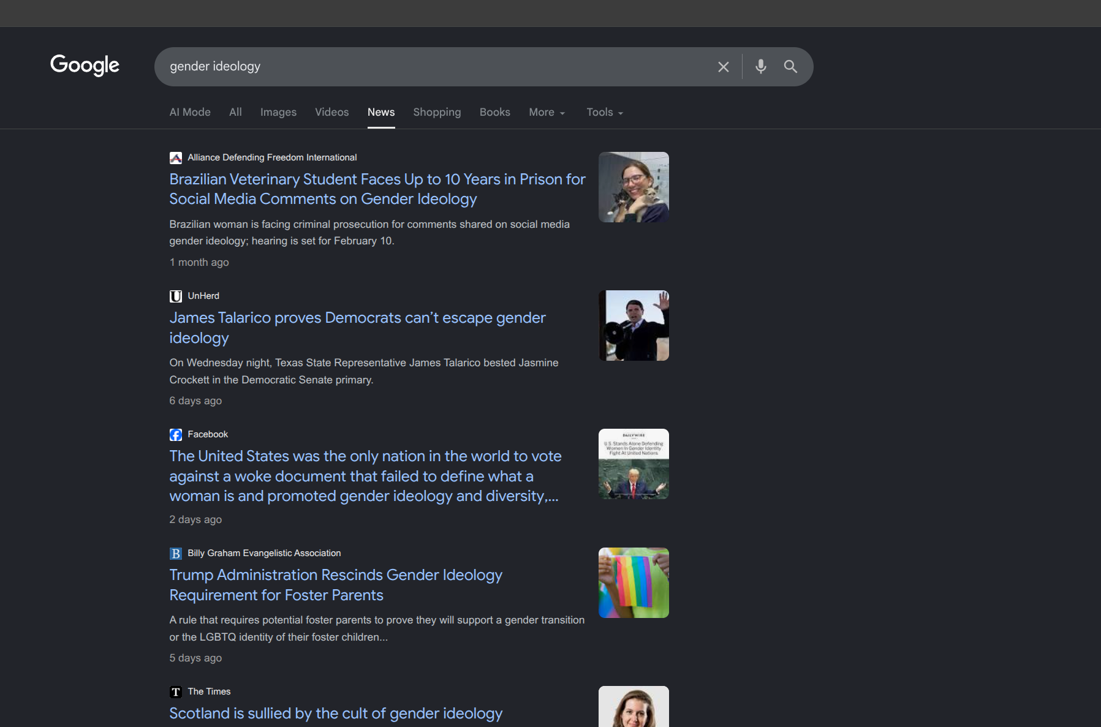Viewport: 1101px width, 727px height.
Task: Expand the Tools dropdown
Action: (605, 112)
